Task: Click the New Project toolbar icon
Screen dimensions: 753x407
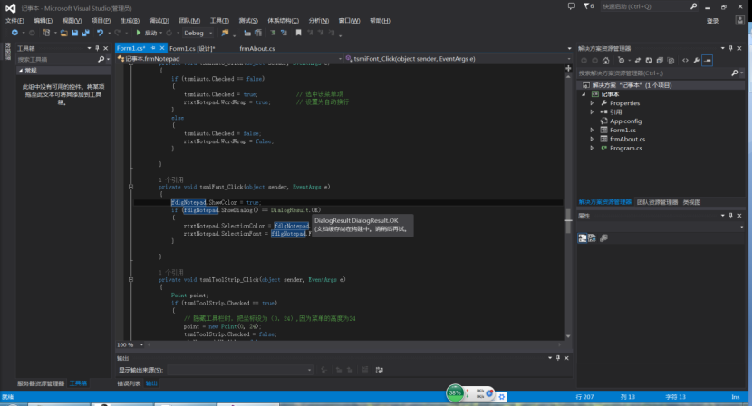Action: pos(46,33)
